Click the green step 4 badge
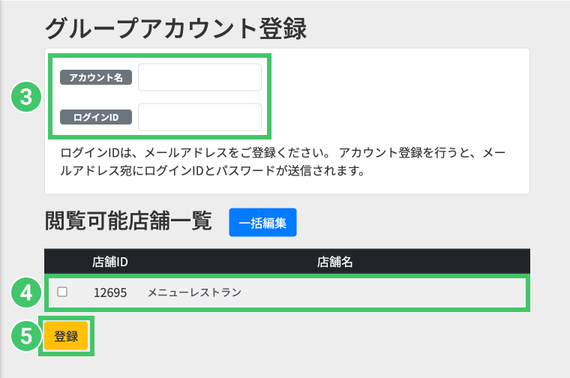This screenshot has height=378, width=570. 25,292
